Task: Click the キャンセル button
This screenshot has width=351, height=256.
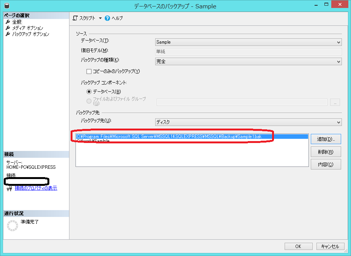Action: click(x=330, y=247)
